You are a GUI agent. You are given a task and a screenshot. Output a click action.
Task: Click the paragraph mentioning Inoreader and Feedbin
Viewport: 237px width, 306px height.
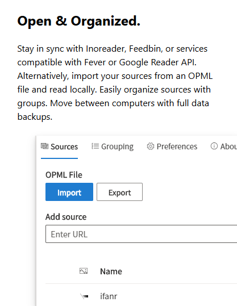pyautogui.click(x=115, y=82)
